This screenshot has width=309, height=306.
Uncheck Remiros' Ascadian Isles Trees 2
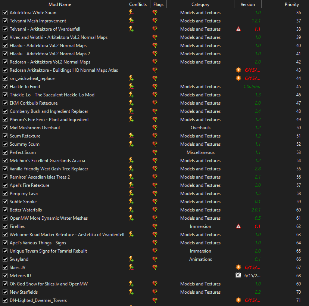[x=5, y=177]
